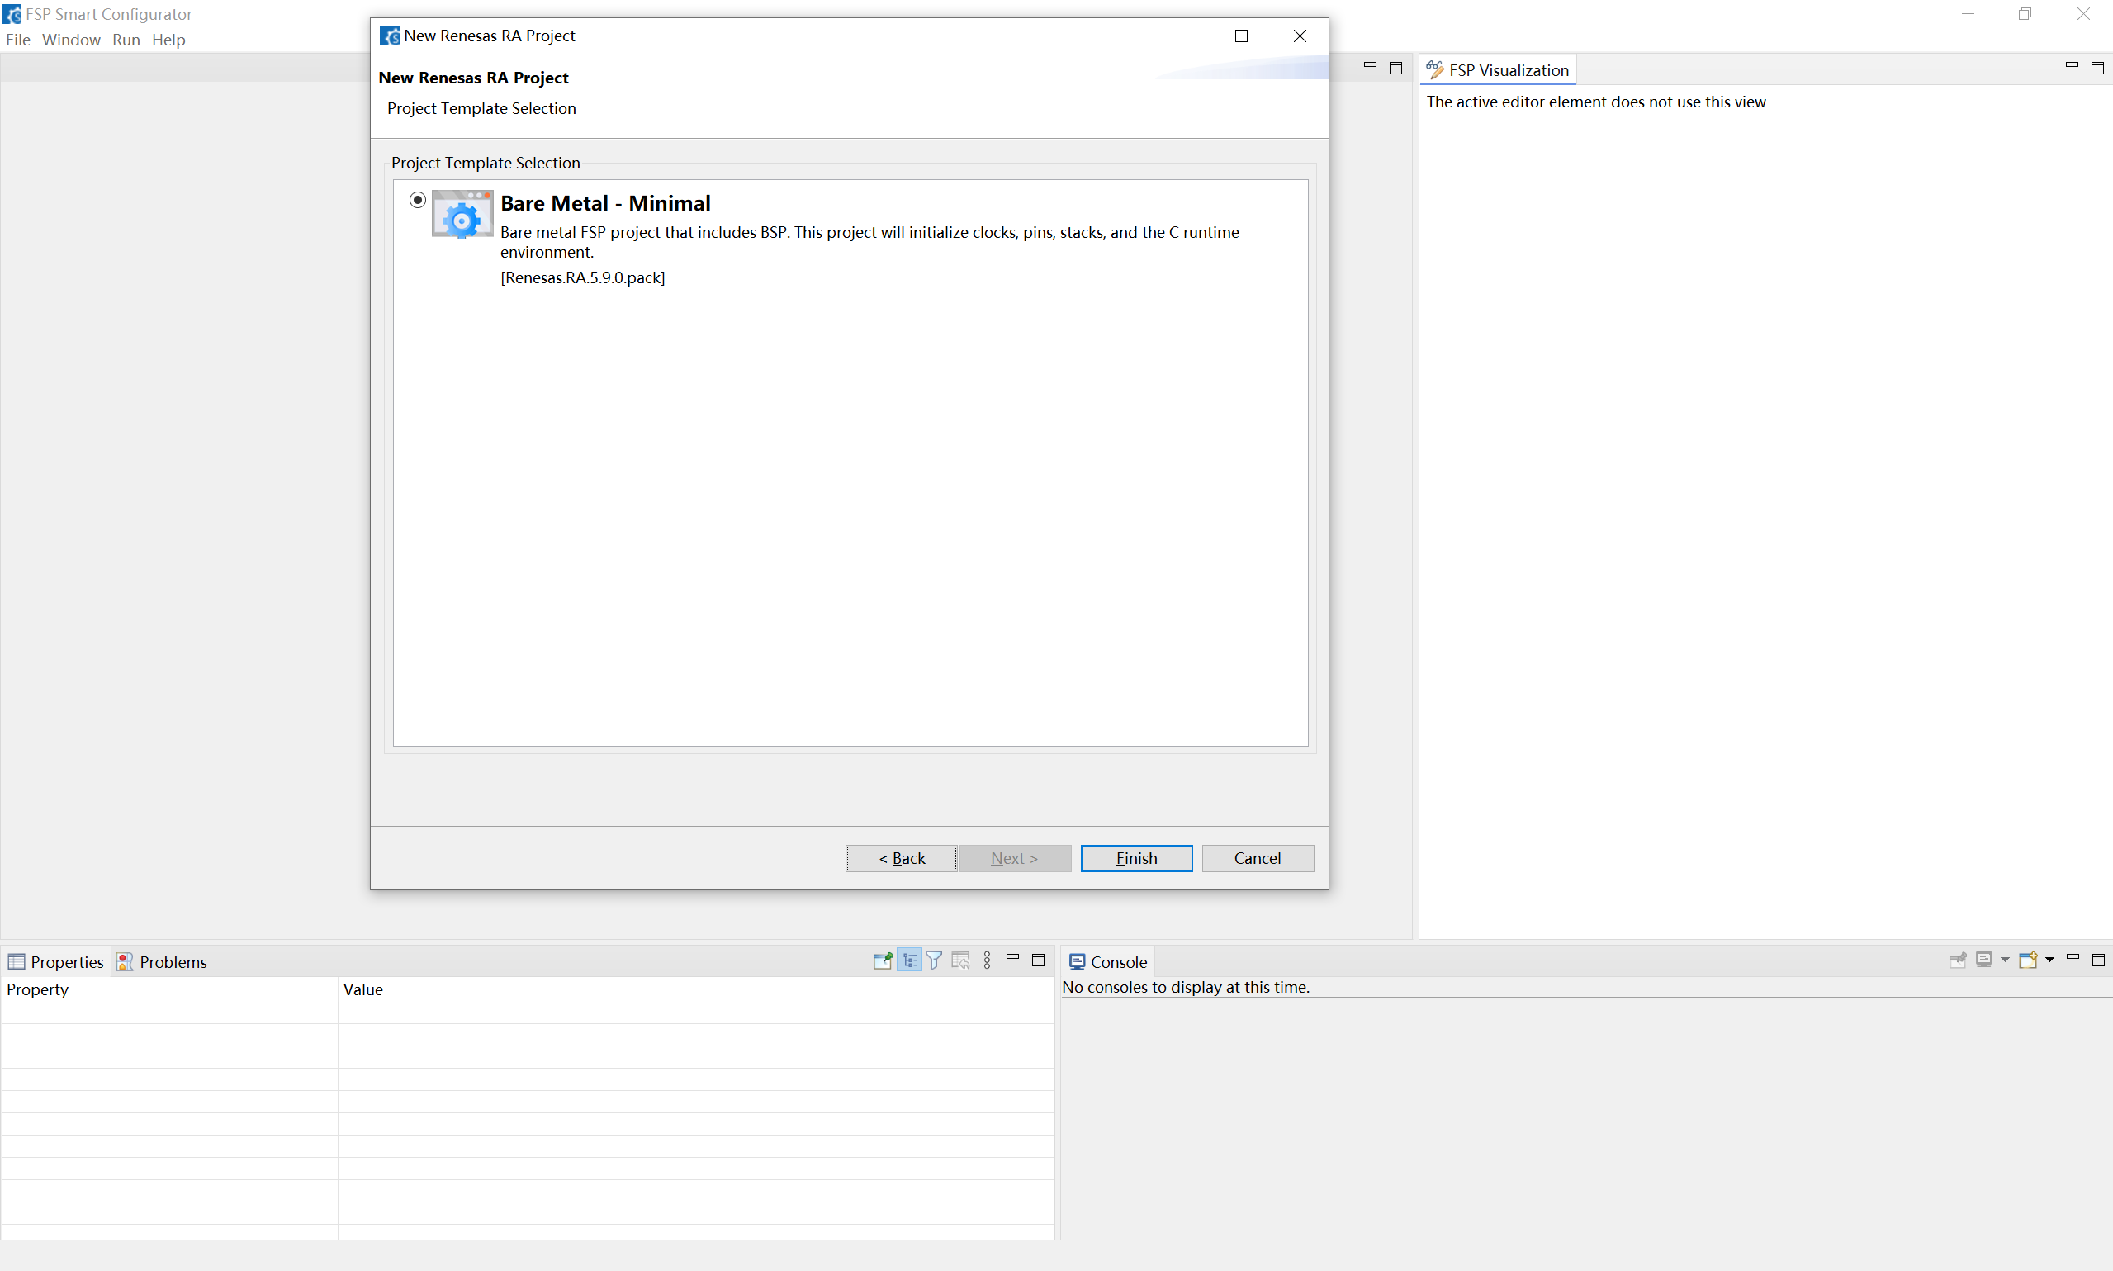Viewport: 2113px width, 1271px height.
Task: Pin the Properties view to selection
Action: [883, 960]
